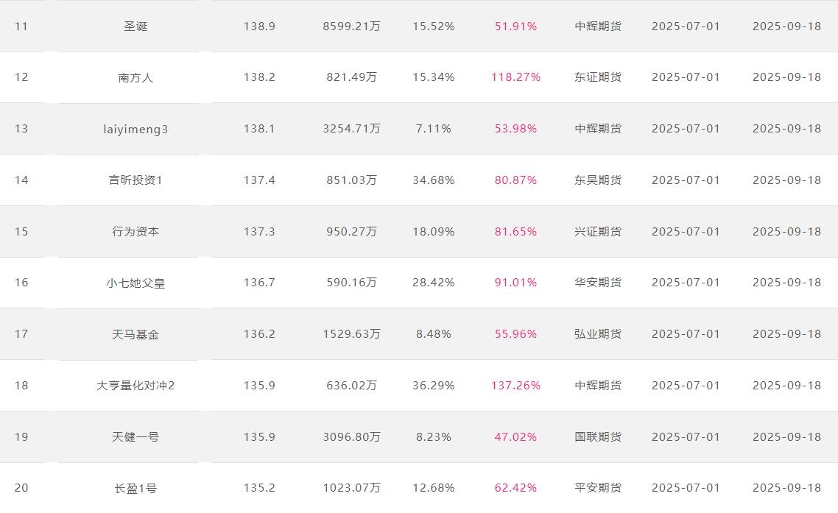
Task: Click the 平安期货 company cell
Action: tap(598, 488)
